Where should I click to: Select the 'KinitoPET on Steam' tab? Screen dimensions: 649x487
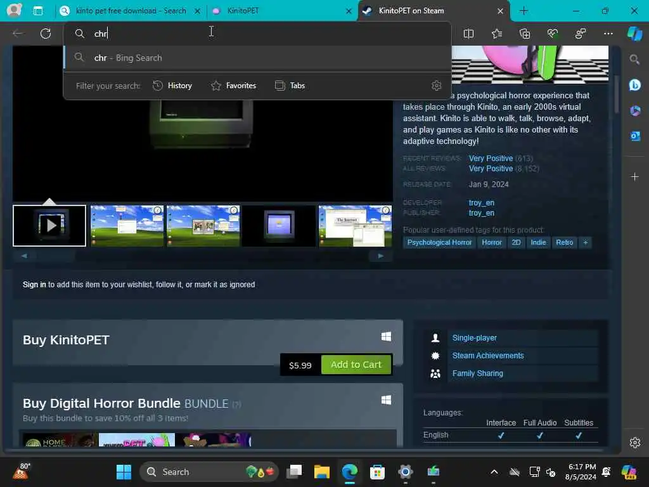(x=434, y=11)
